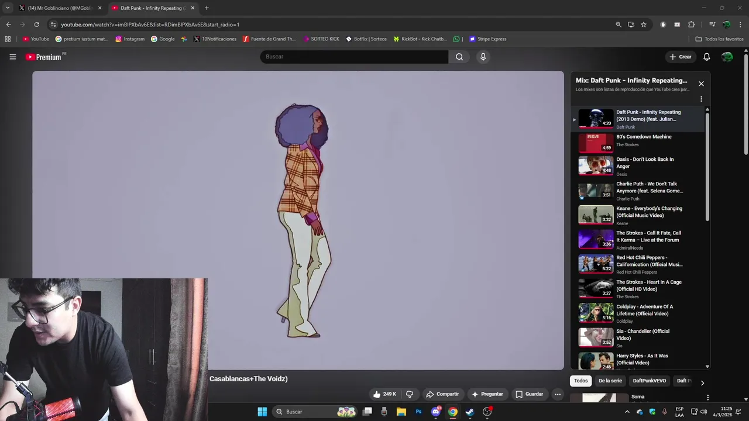
Task: Bookmark this page with star icon
Action: (x=644, y=25)
